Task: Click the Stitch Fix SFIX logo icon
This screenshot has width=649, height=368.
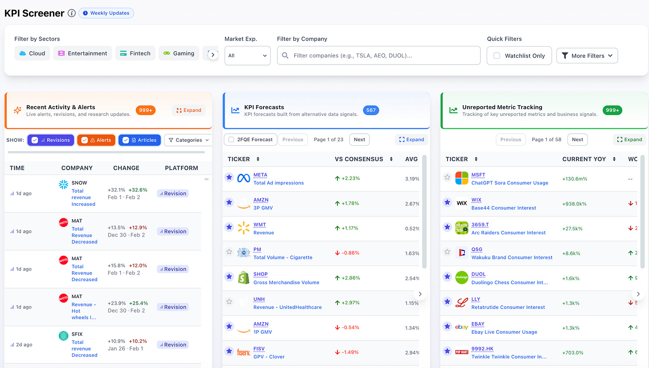Action: point(63,336)
